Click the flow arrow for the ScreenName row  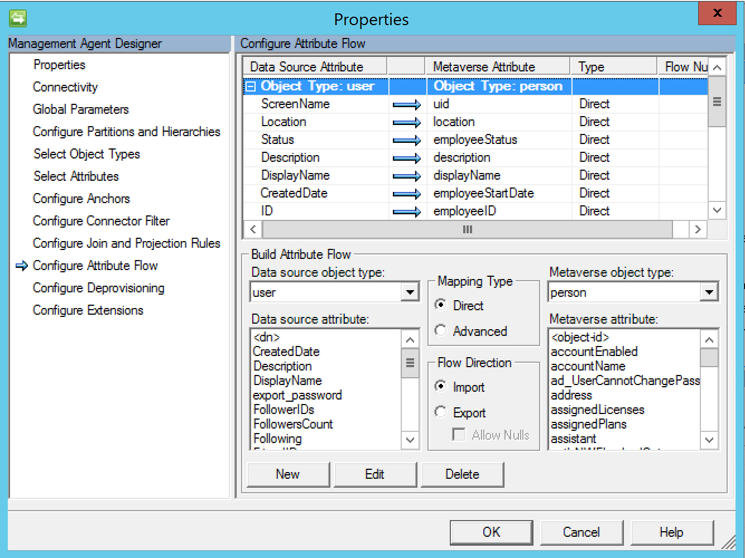[x=406, y=104]
